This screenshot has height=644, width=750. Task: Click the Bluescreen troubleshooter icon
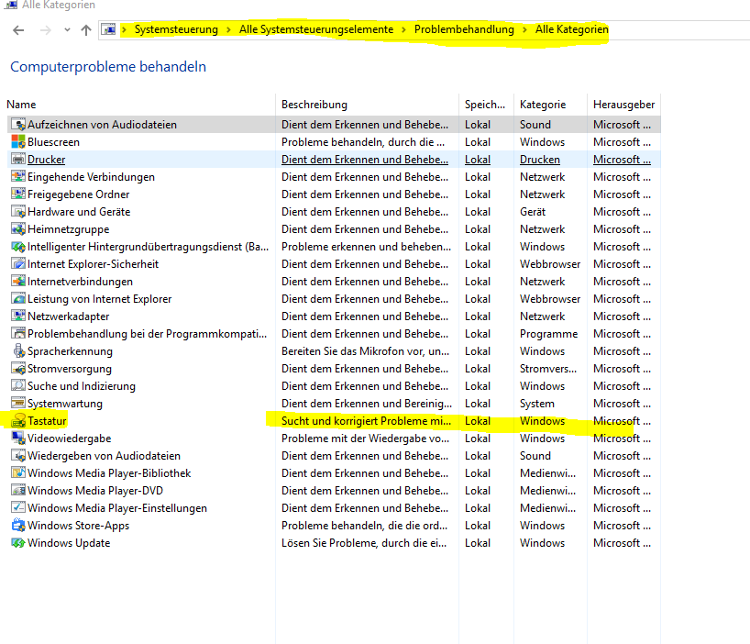coord(18,141)
